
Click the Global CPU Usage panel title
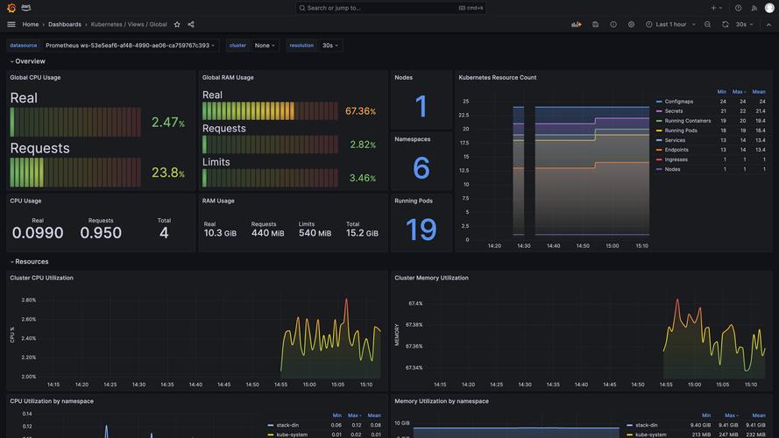(35, 77)
